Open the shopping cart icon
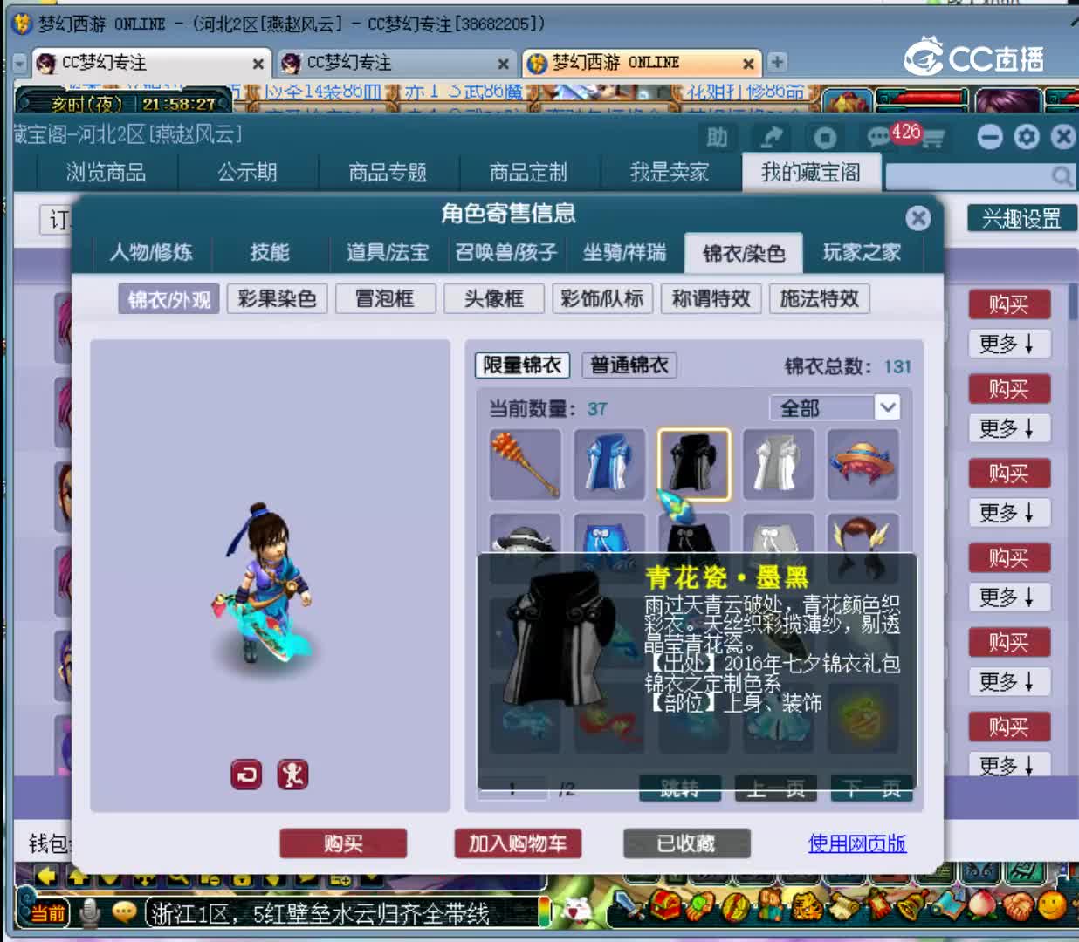The width and height of the screenshot is (1079, 942). point(932,138)
